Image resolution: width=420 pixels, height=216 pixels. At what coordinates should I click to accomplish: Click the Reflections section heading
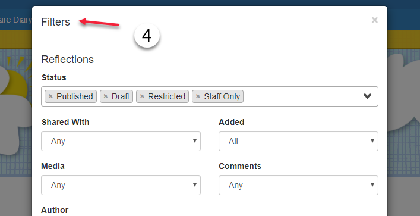tap(68, 60)
